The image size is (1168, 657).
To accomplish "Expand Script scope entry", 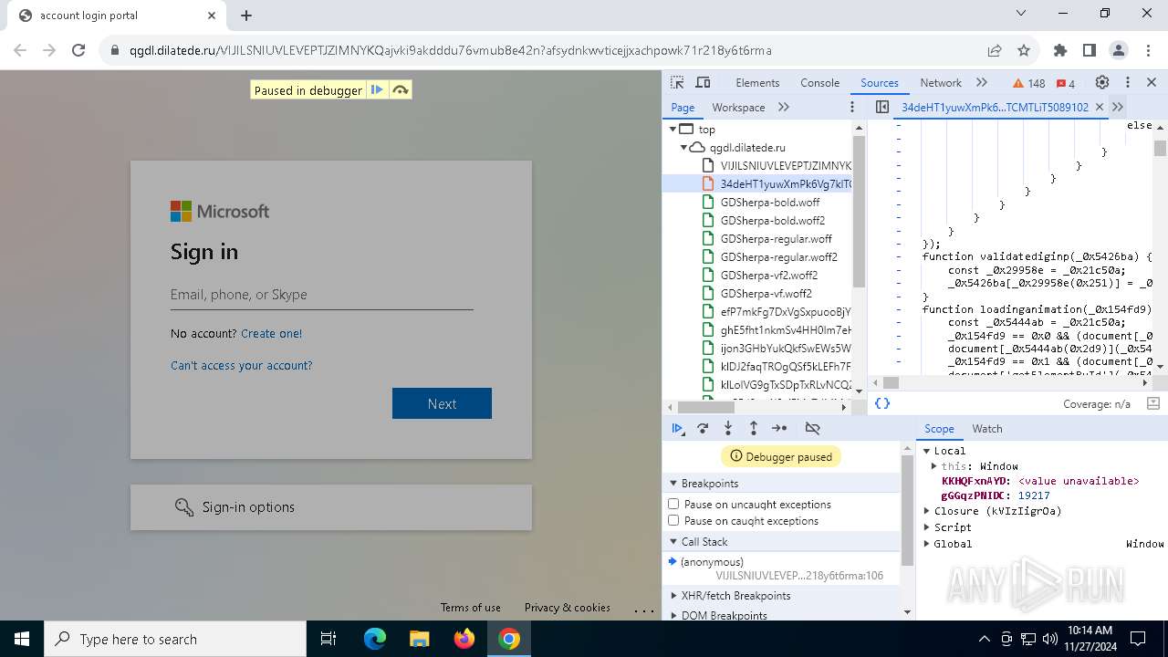I will 927,527.
